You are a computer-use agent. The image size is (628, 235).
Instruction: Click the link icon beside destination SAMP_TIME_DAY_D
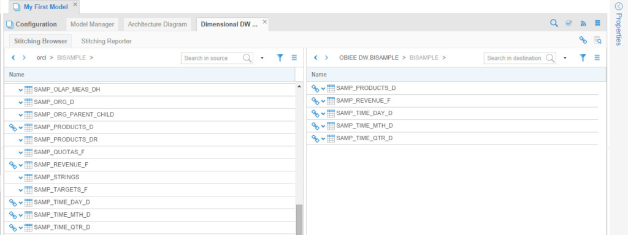click(316, 113)
